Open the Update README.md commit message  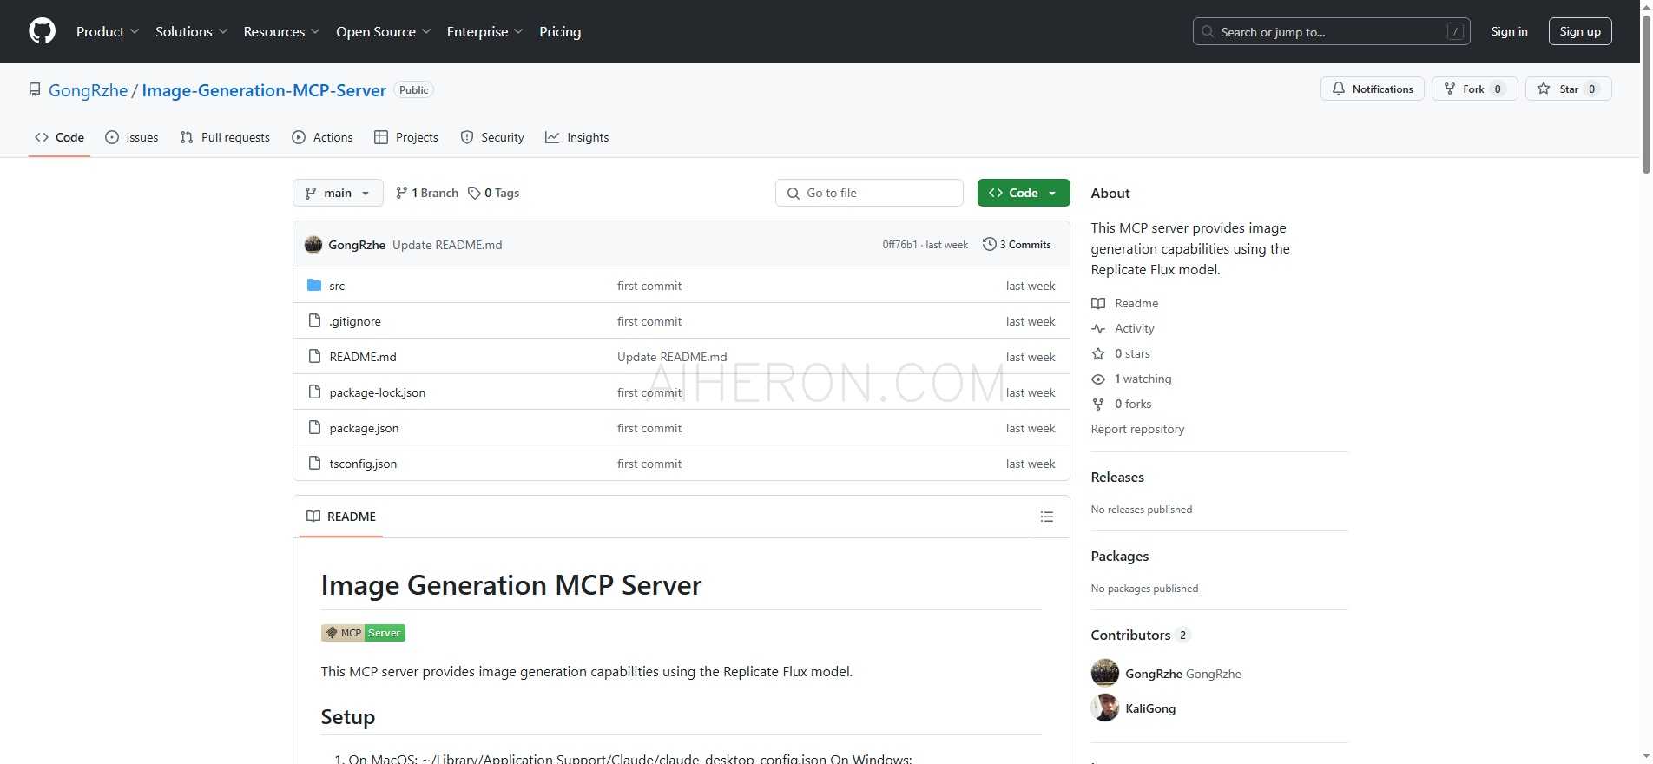[447, 245]
